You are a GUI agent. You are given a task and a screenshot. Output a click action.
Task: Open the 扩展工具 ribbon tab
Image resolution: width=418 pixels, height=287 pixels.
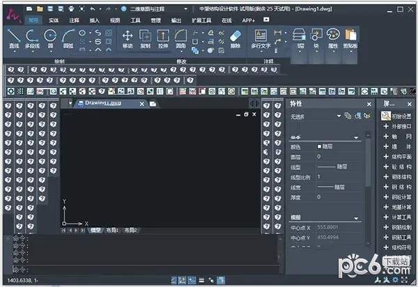point(201,21)
